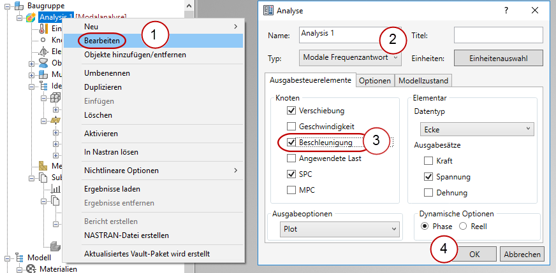Select the Reell radio button
This screenshot has width=556, height=273.
pos(464,226)
